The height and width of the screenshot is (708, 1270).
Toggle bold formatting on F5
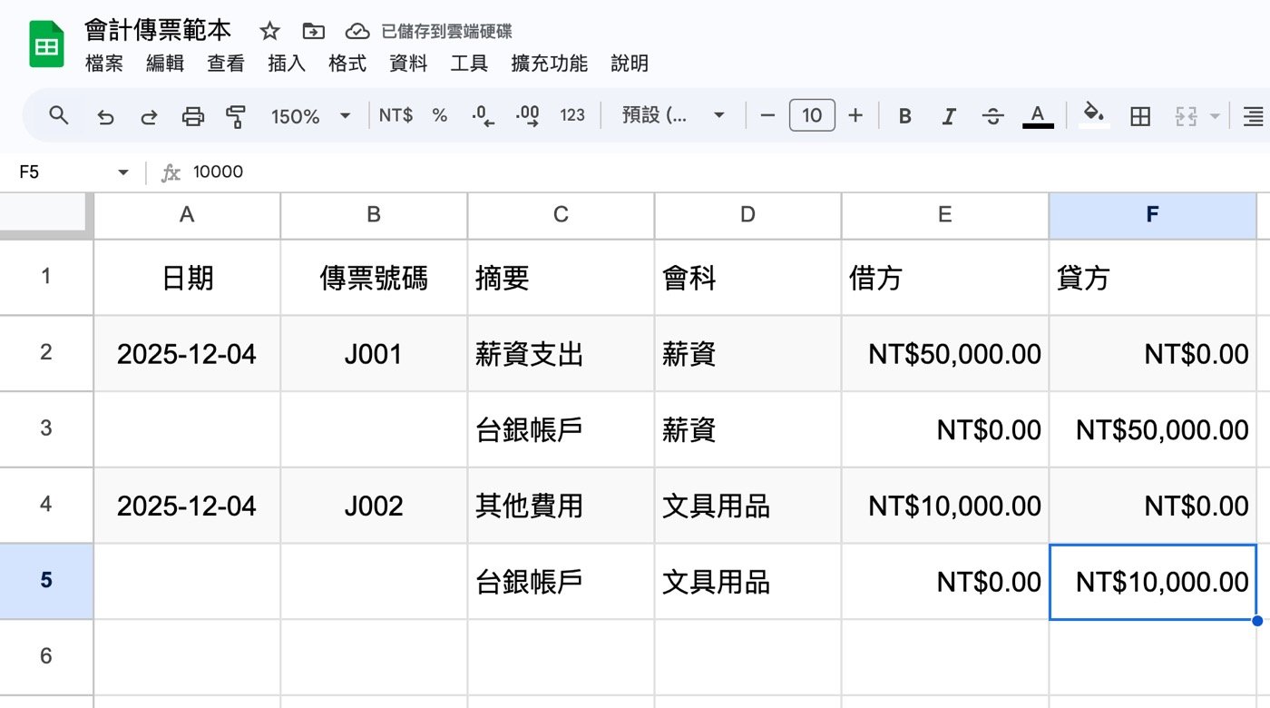pos(904,116)
